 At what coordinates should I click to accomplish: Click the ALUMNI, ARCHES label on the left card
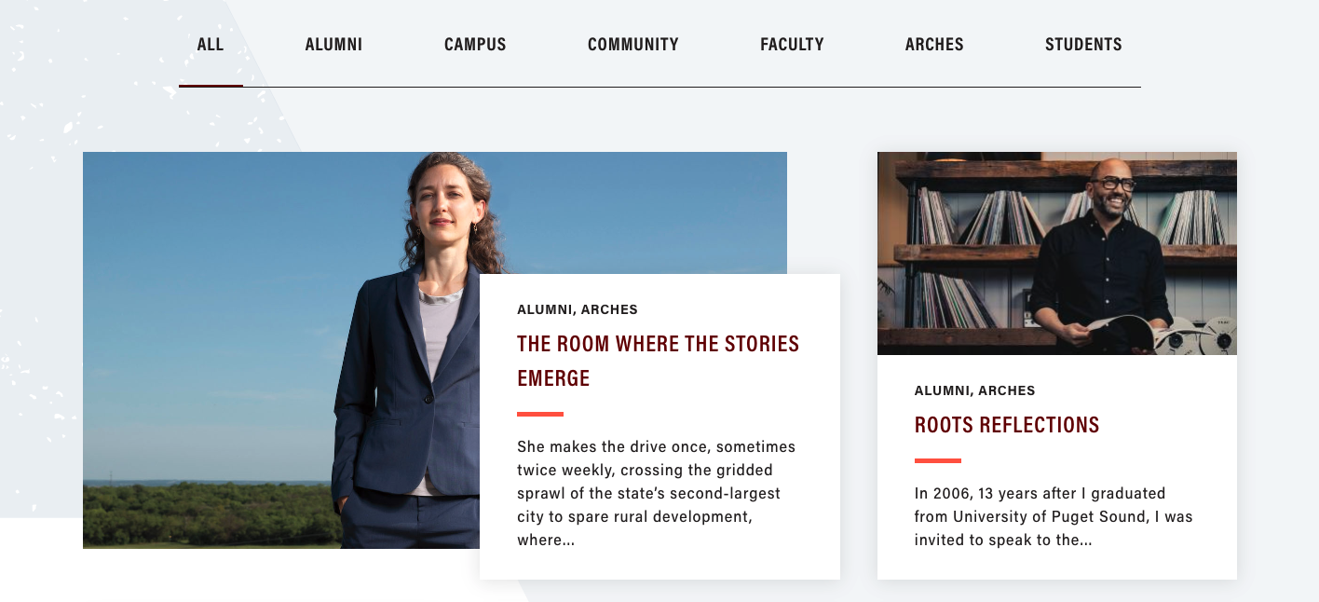point(578,309)
